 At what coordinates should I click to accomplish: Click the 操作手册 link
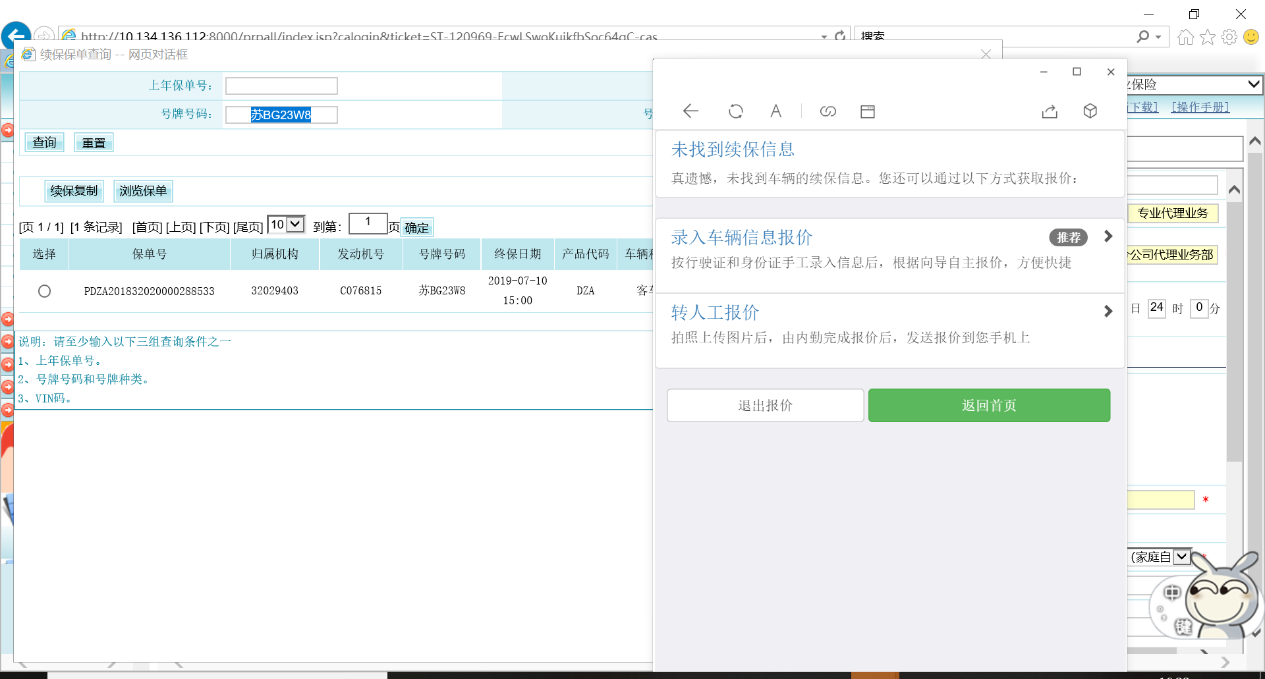1200,107
